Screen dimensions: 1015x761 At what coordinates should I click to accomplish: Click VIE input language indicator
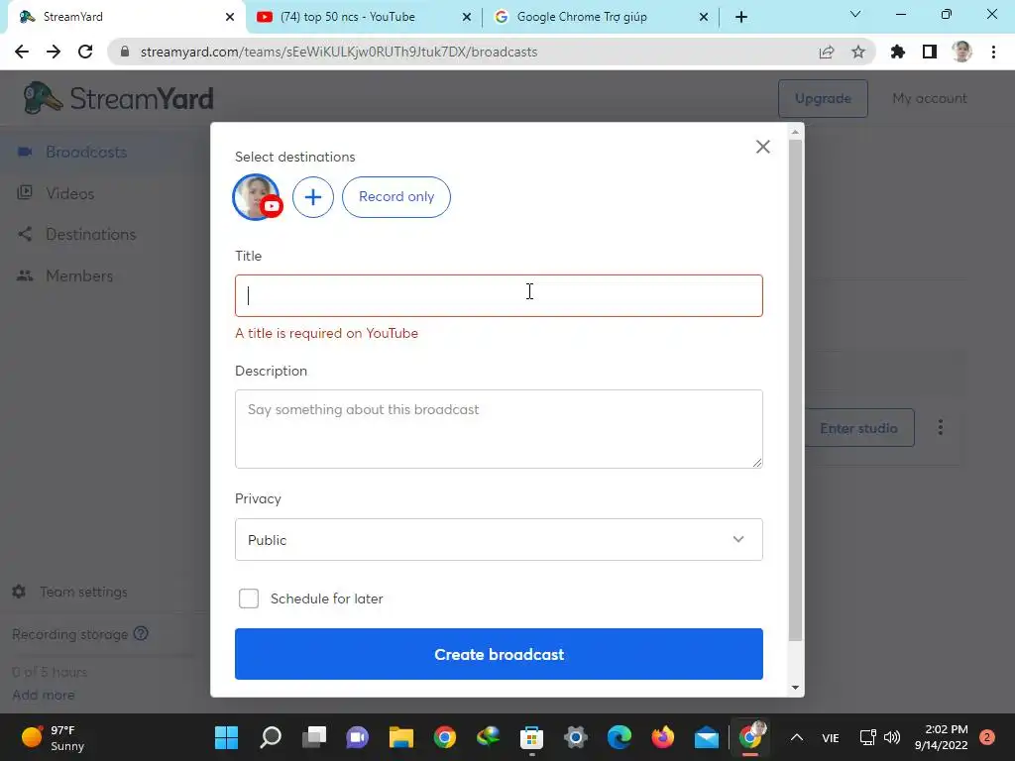click(831, 737)
